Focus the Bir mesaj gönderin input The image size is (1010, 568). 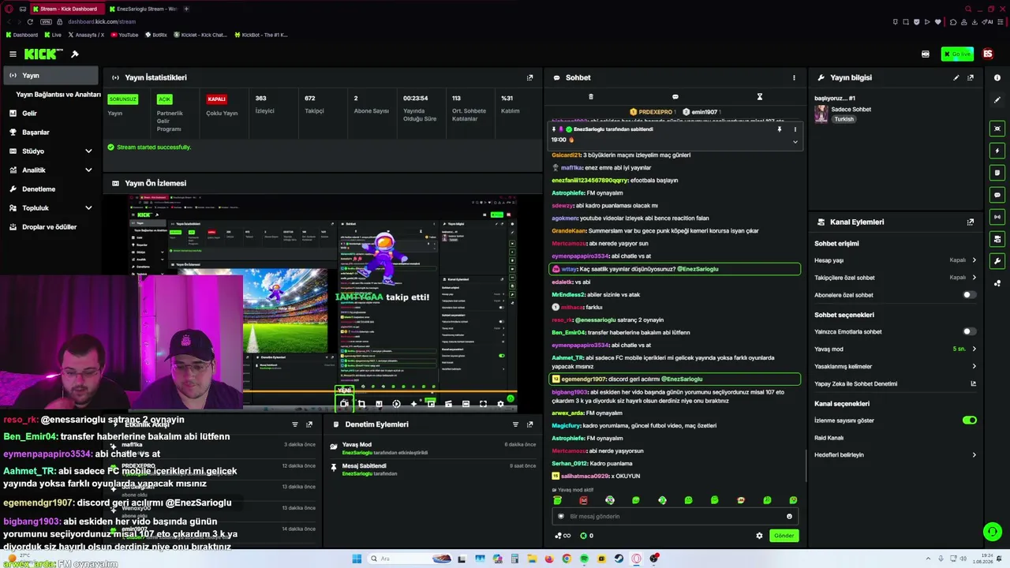pyautogui.click(x=675, y=517)
